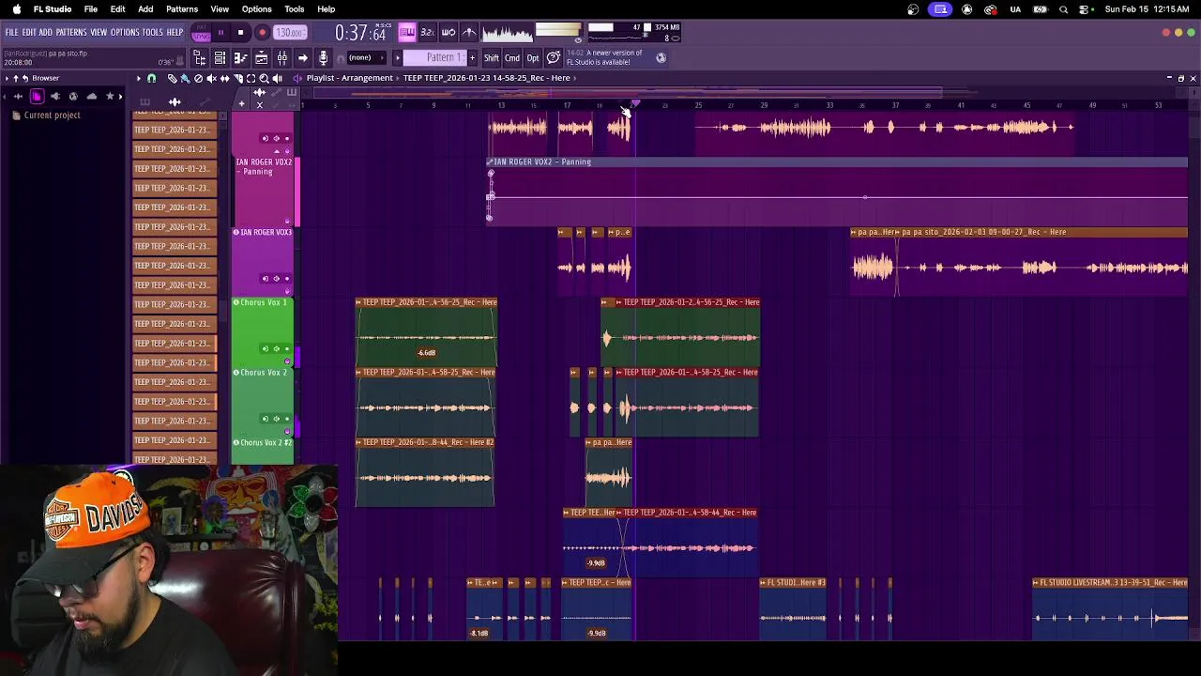Open the Browser options arrow menu
The image size is (1201, 676).
(x=7, y=78)
